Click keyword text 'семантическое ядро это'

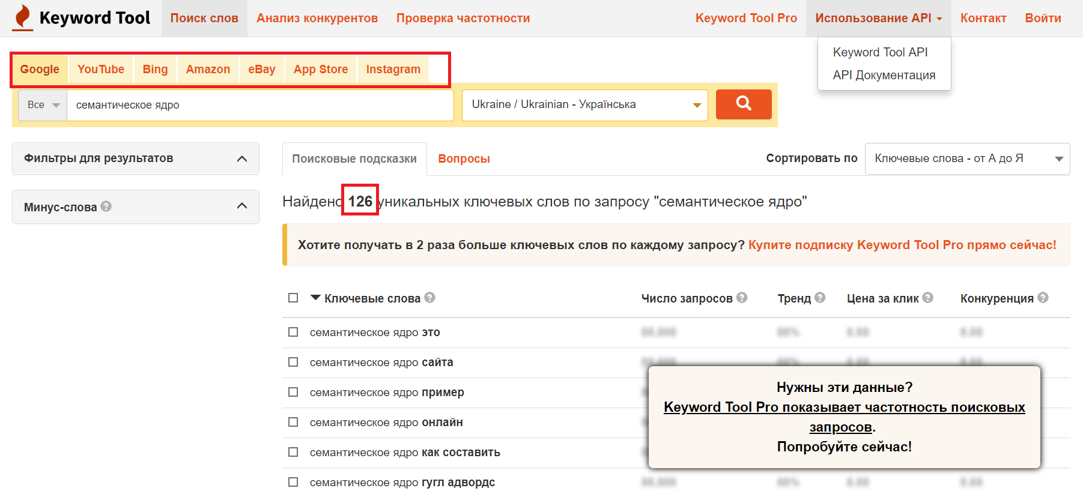375,332
